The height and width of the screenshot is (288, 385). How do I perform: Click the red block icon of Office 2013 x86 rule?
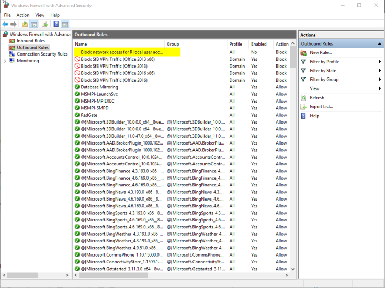click(x=77, y=59)
